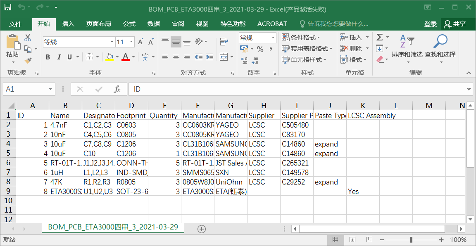Click the decrease indent icon
476x246 pixels.
tap(198, 57)
